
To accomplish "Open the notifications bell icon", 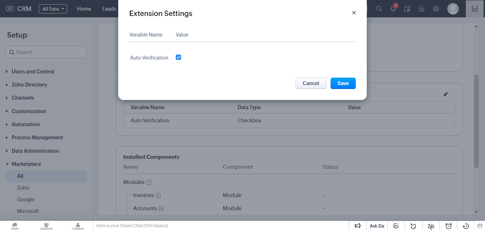I will click(x=393, y=9).
